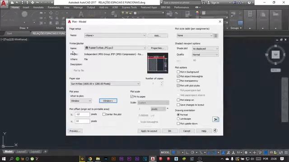Open What to plot dropdown
Image resolution: width=289 pixels, height=162 pixels.
81,101
